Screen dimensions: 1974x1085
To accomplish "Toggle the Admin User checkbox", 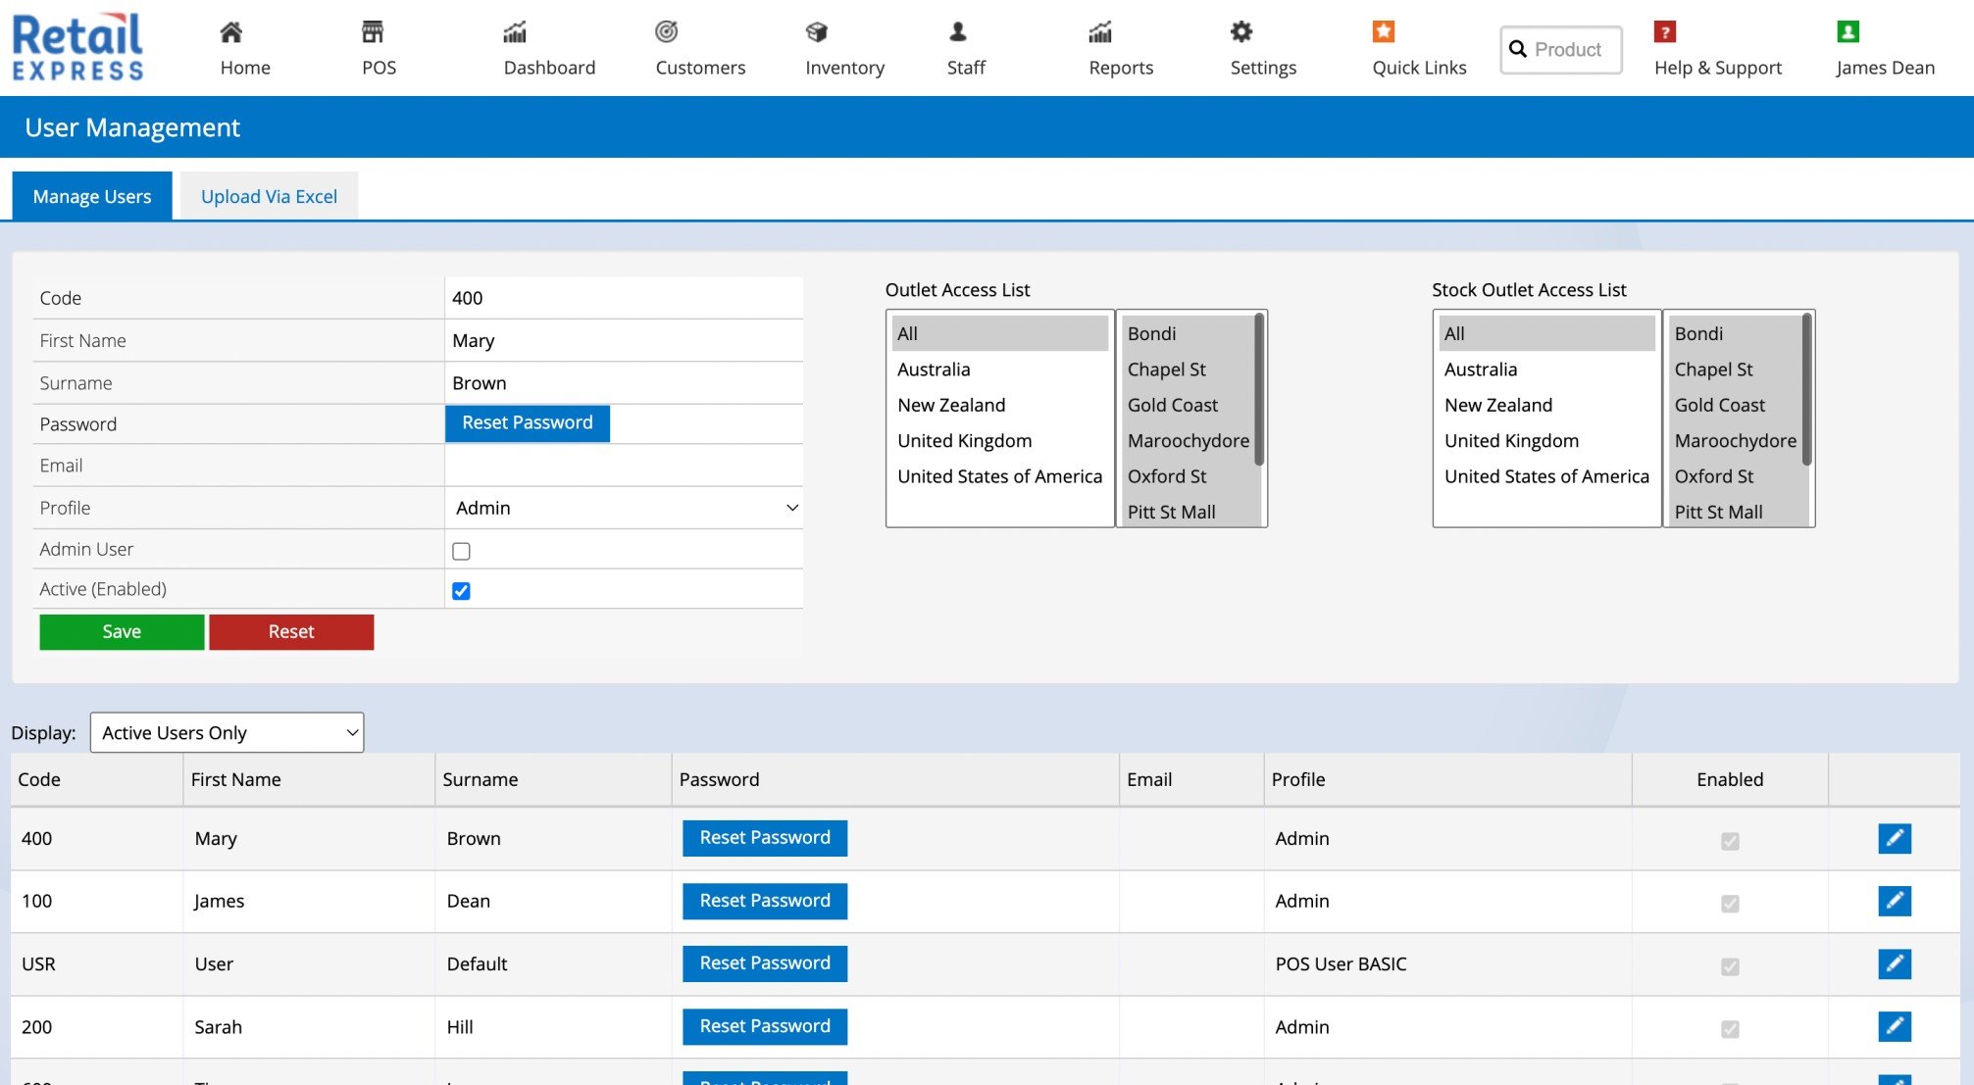I will click(x=461, y=551).
